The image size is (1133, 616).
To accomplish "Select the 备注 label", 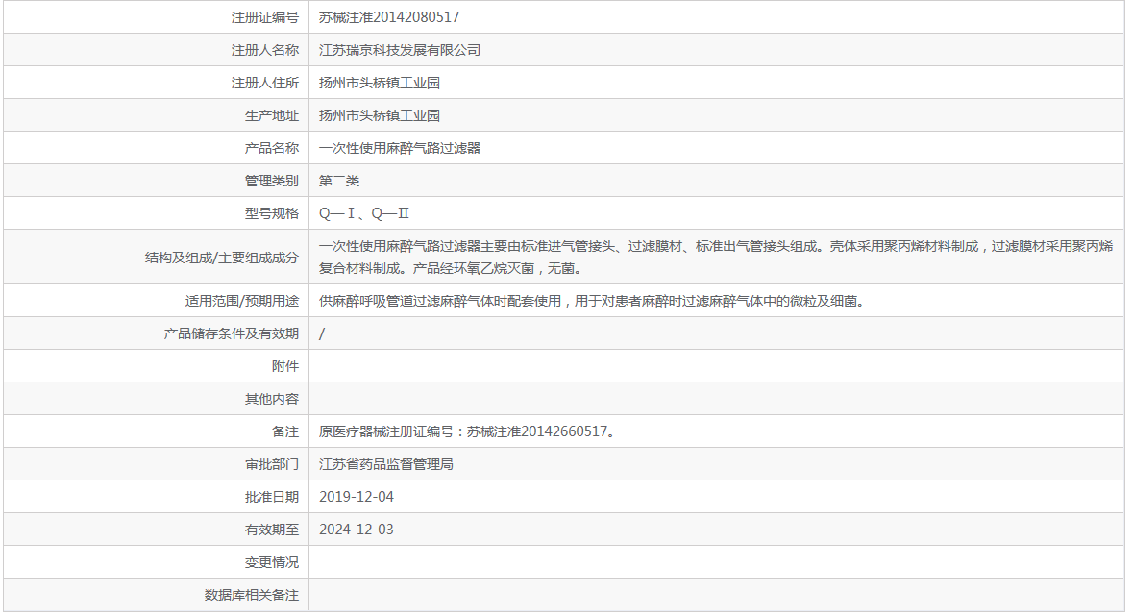I will 285,431.
